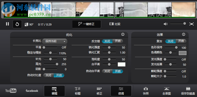Open the 标题 tab

[77, 91]
